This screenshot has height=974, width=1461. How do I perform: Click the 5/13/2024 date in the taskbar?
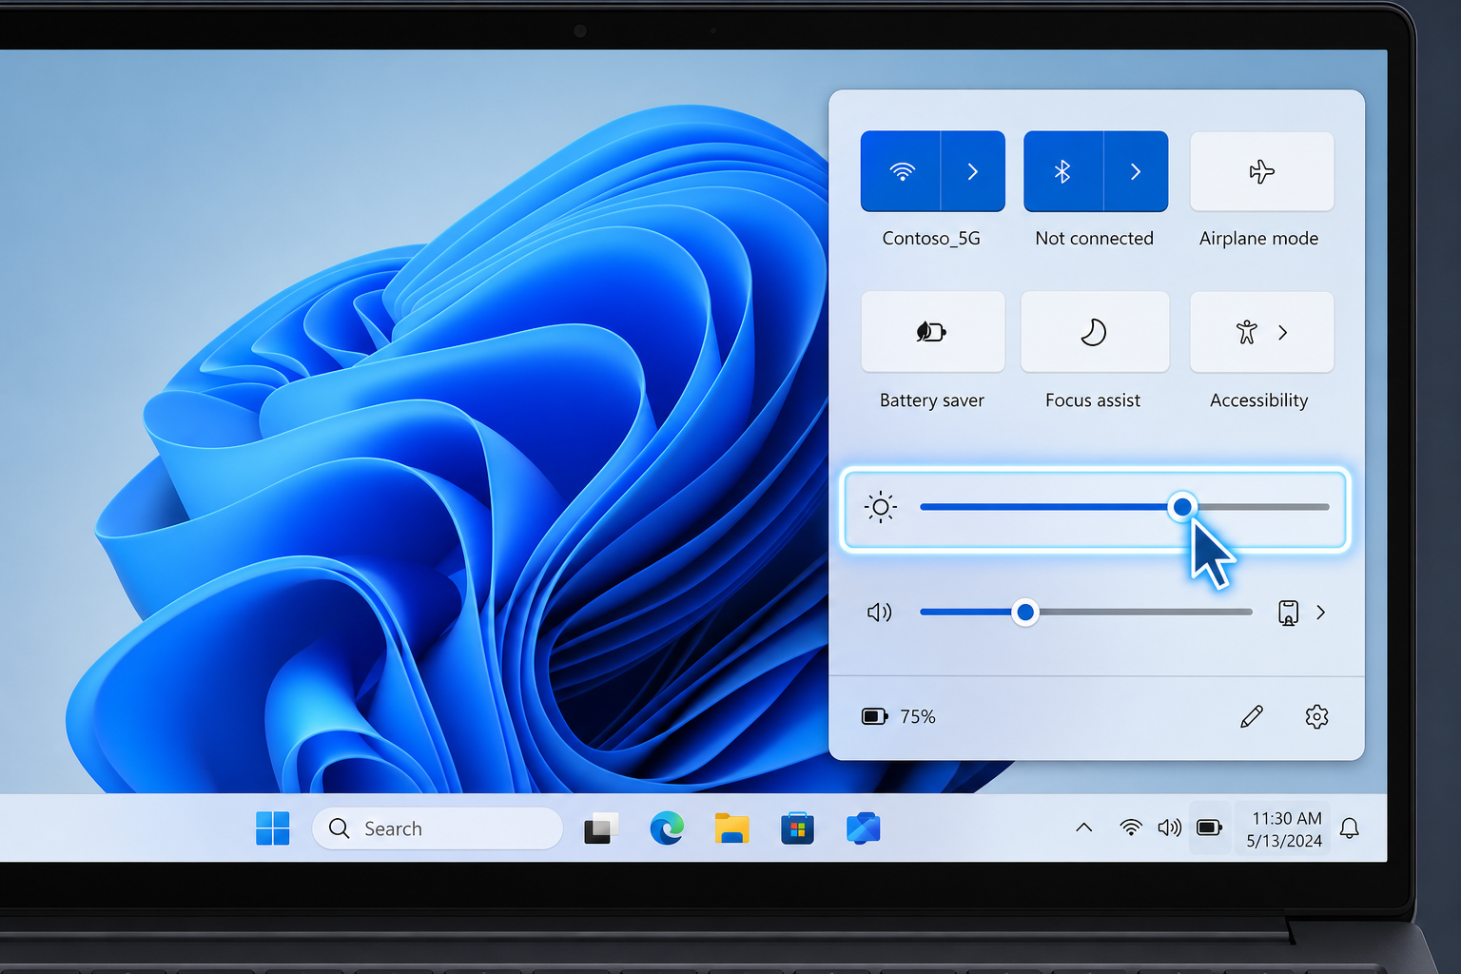(1284, 841)
